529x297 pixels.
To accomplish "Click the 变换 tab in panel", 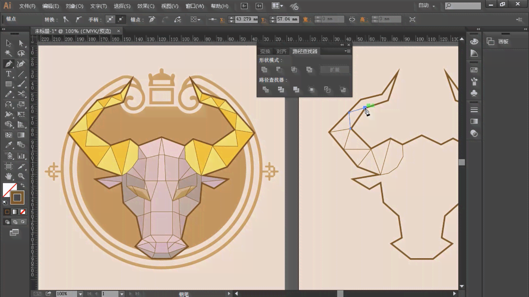I will click(265, 51).
